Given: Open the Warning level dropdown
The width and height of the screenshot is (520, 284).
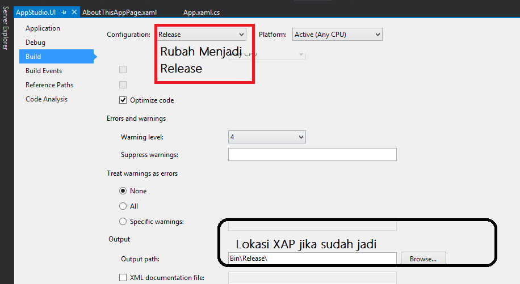Looking at the screenshot, I should [267, 137].
